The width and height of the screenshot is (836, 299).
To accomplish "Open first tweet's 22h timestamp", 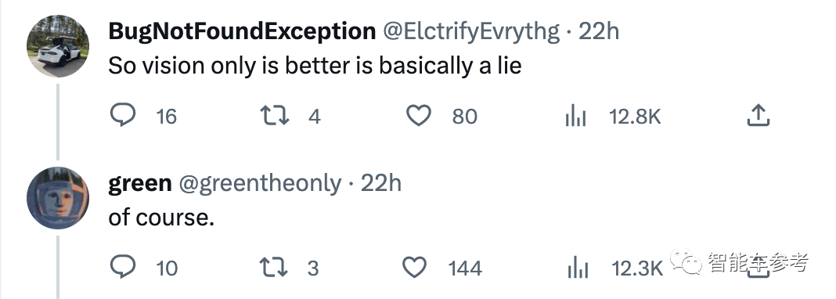I will click(599, 31).
